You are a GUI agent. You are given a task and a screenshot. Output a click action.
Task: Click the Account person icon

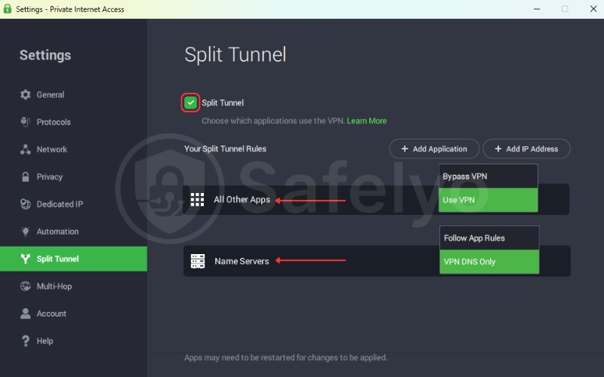[x=26, y=314]
